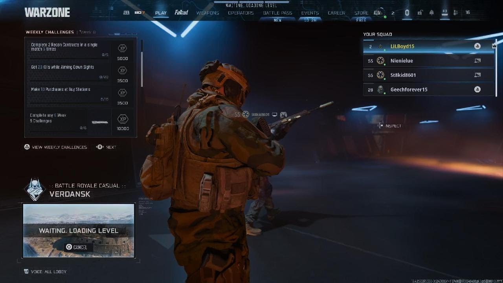Click the unlock padlock icon
The height and width of the screenshot is (283, 503).
pyautogui.click(x=420, y=13)
